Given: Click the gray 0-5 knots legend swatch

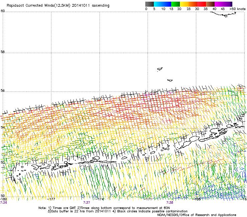Looking at the screenshot, I should pyautogui.click(x=150, y=4).
